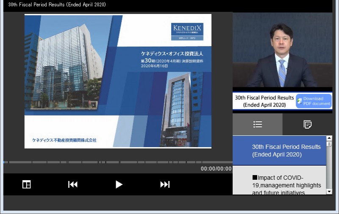Select chapter '30th Fiscal Period Results (Ended April 2020)'
The height and width of the screenshot is (214, 339).
(x=279, y=151)
